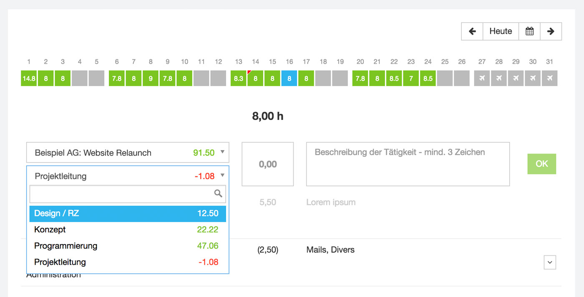This screenshot has height=297, width=584.
Task: Select Projektleitung entry in the dropdown list
Action: pos(128,262)
